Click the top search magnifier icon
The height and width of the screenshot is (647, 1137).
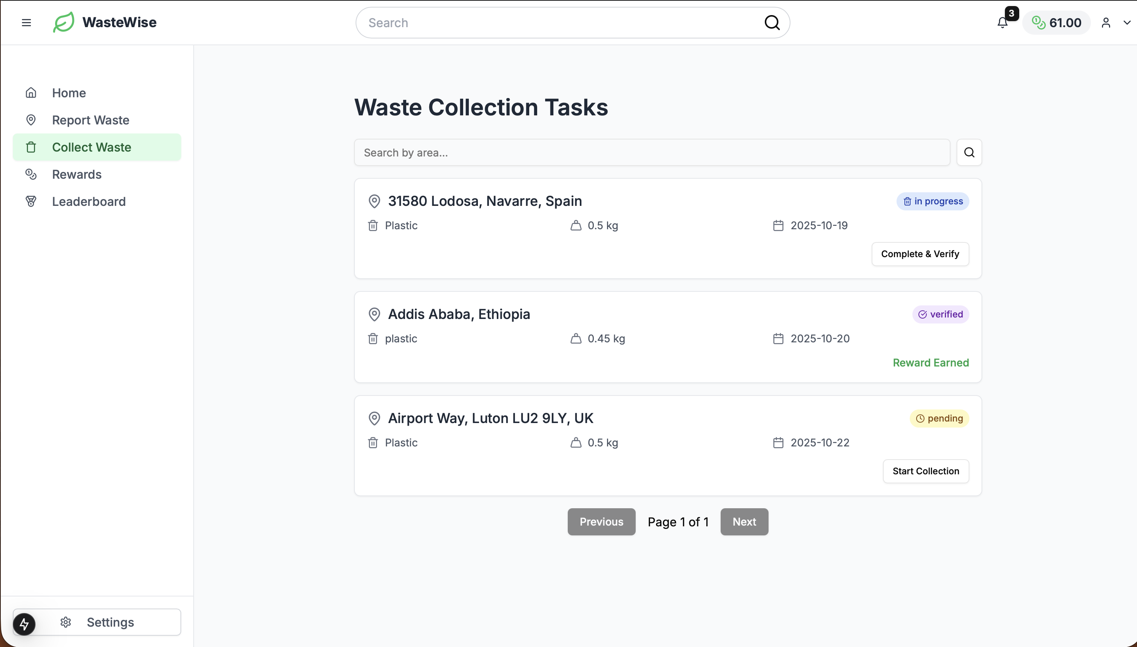772,23
